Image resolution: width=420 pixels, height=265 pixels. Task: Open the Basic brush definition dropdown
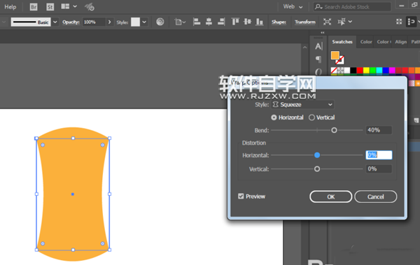tap(55, 22)
